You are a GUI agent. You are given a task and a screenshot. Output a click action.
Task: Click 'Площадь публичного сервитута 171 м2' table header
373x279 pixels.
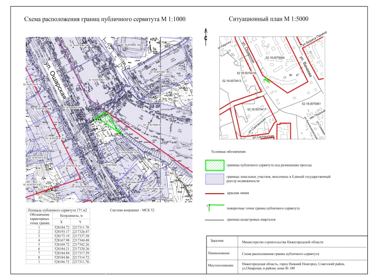(x=58, y=210)
